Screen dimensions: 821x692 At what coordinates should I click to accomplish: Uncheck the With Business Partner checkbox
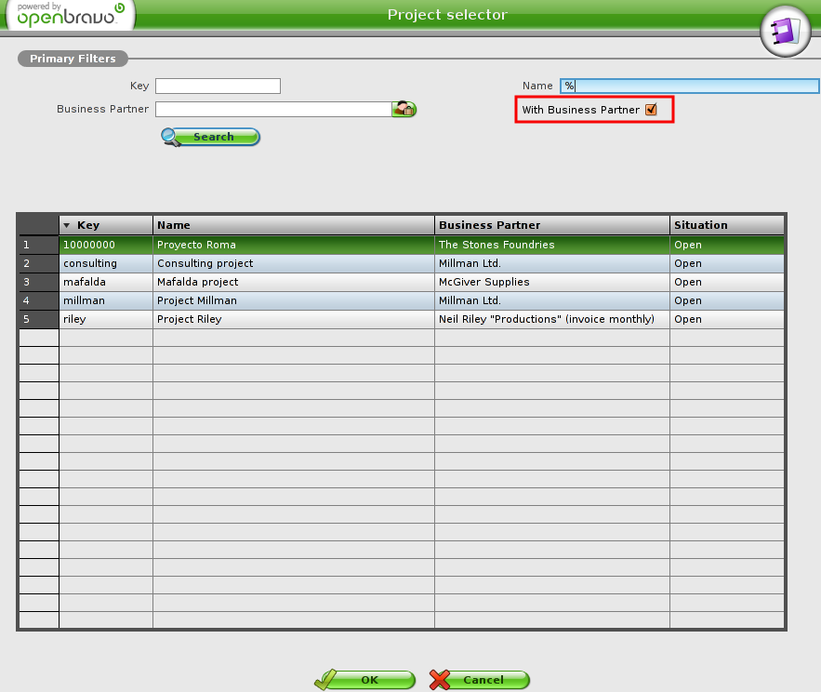(651, 110)
